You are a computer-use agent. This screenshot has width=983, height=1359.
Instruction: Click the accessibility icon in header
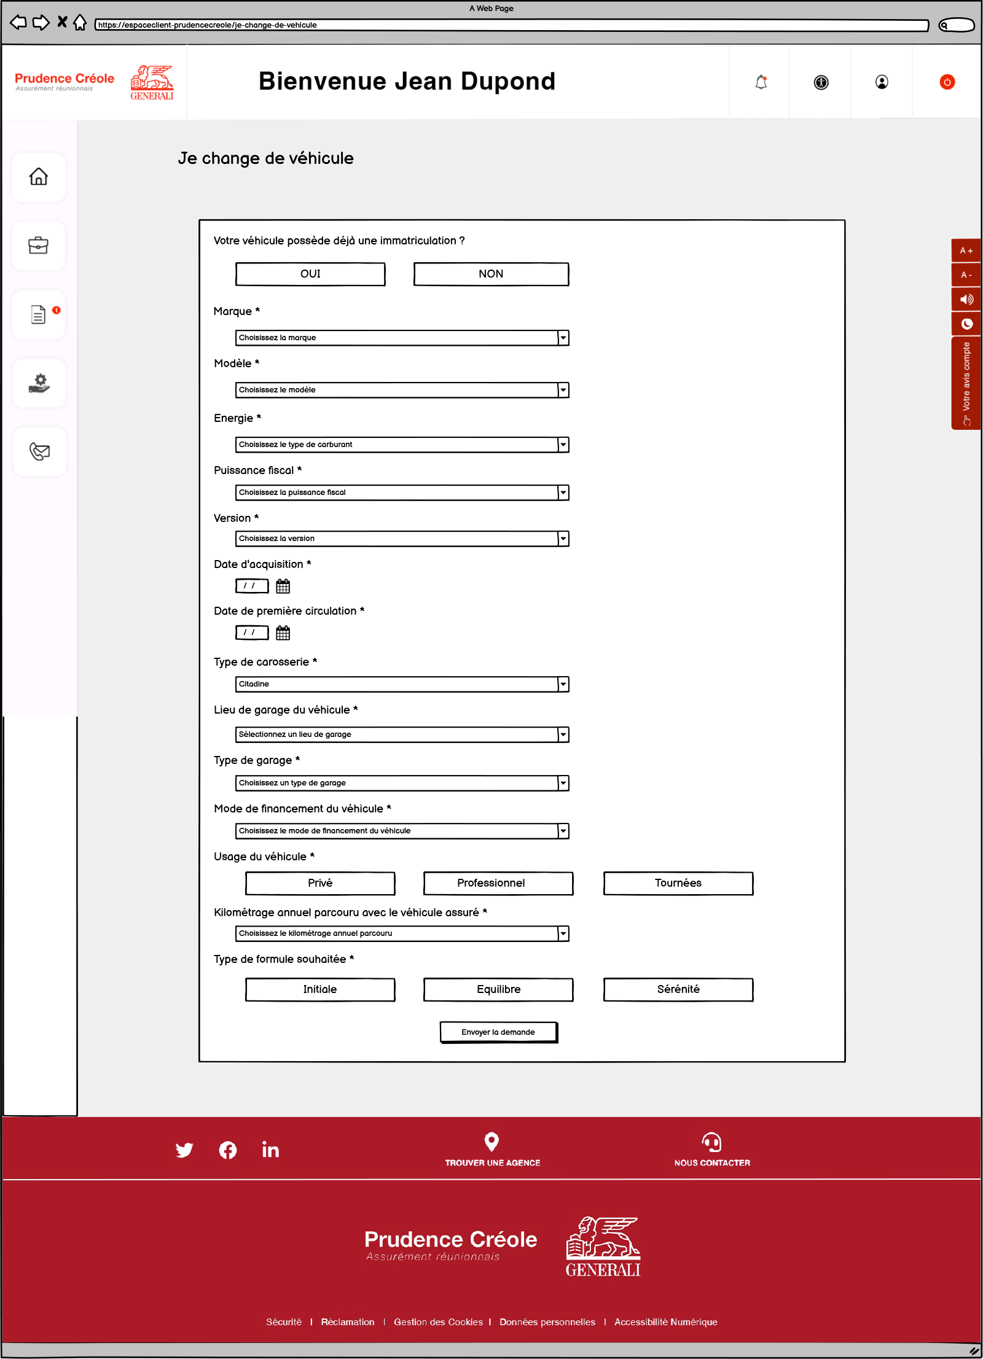point(821,82)
